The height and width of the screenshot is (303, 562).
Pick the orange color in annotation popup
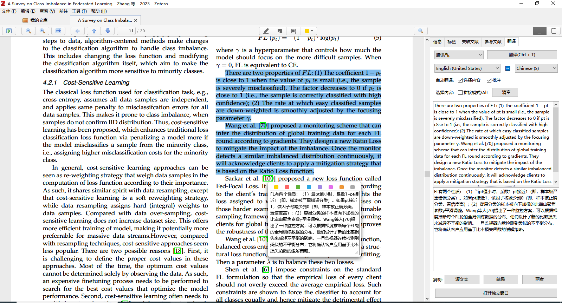[342, 187]
